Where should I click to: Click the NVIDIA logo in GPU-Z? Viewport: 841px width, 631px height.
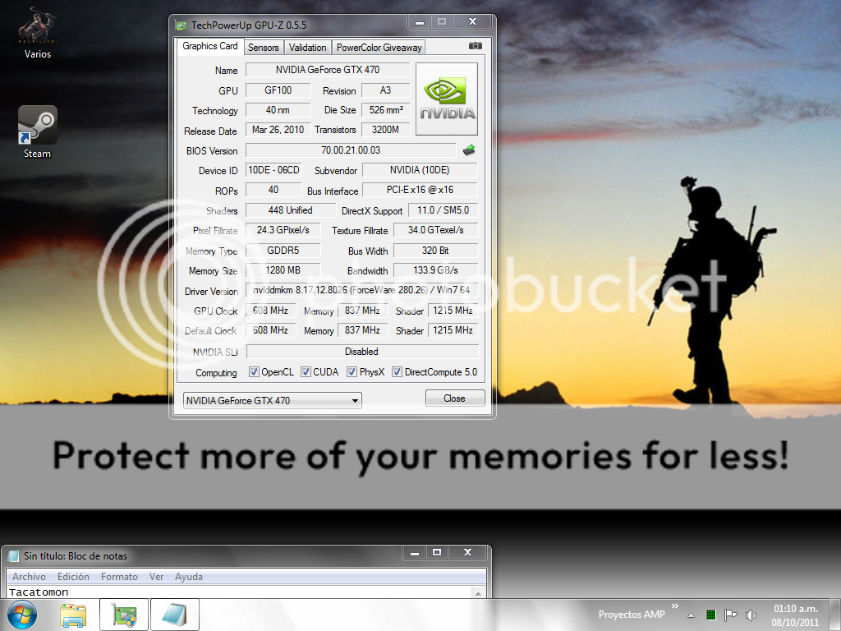446,99
